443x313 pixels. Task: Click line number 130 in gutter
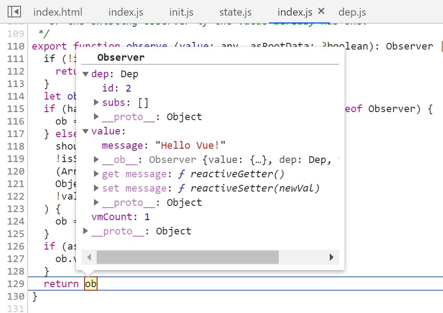click(x=16, y=296)
